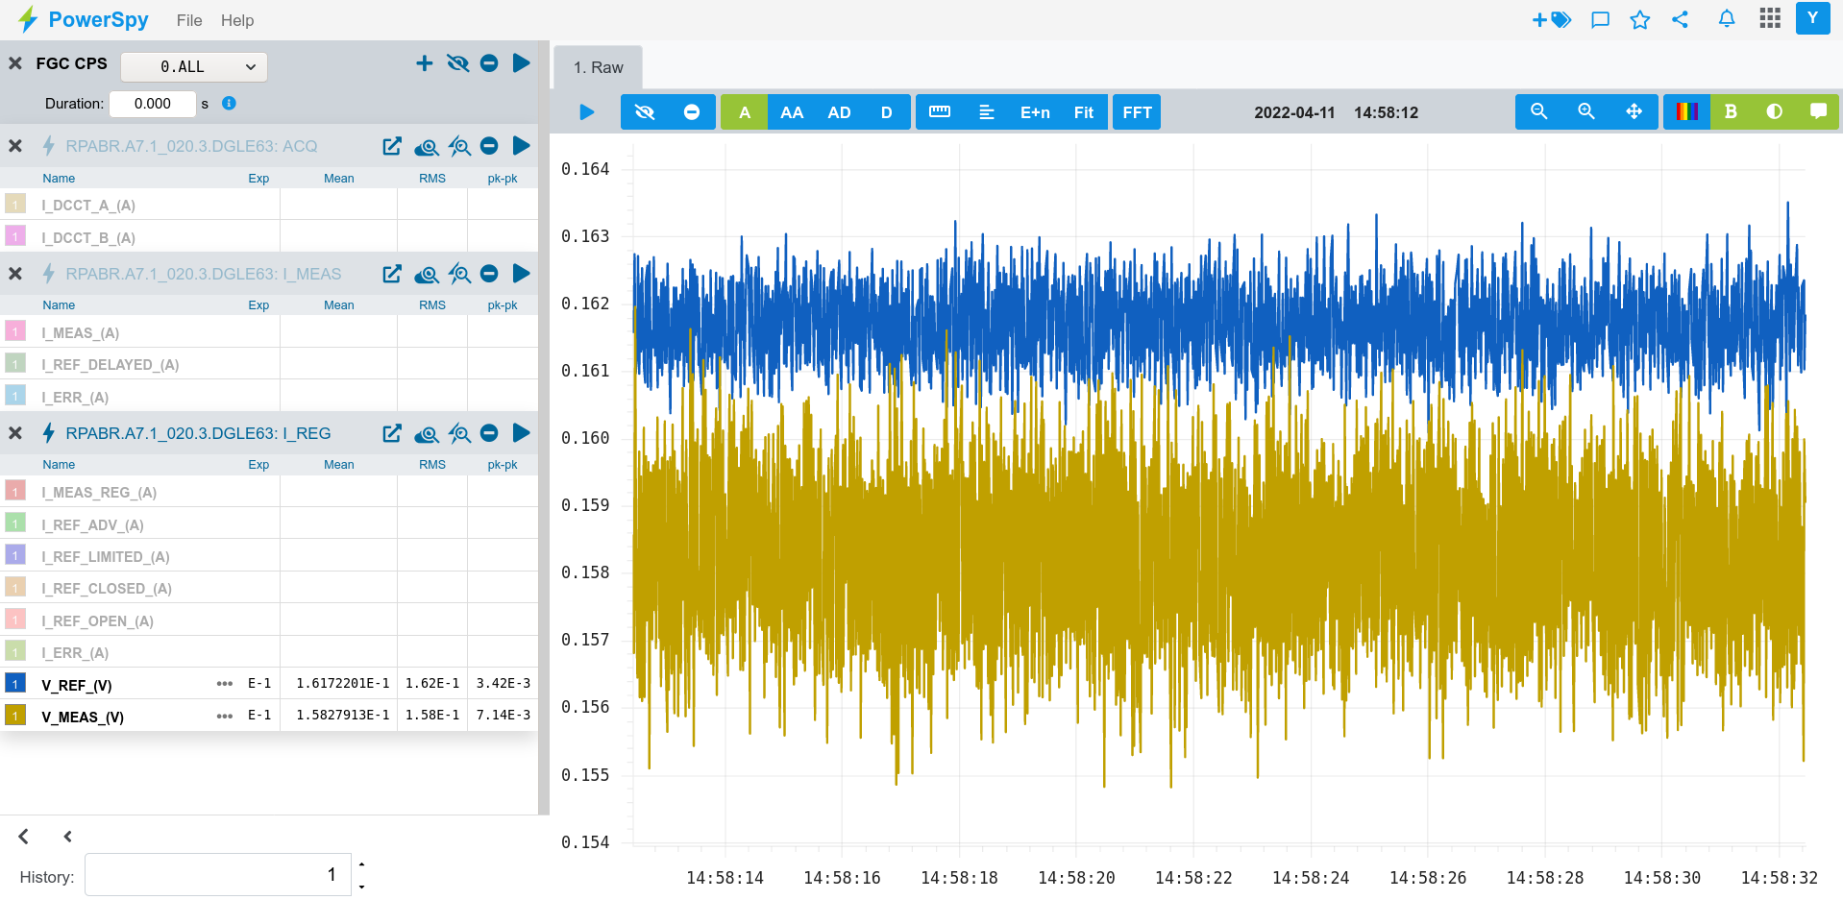Open the notifications bell
Image resolution: width=1843 pixels, height=900 pixels.
pos(1727,18)
